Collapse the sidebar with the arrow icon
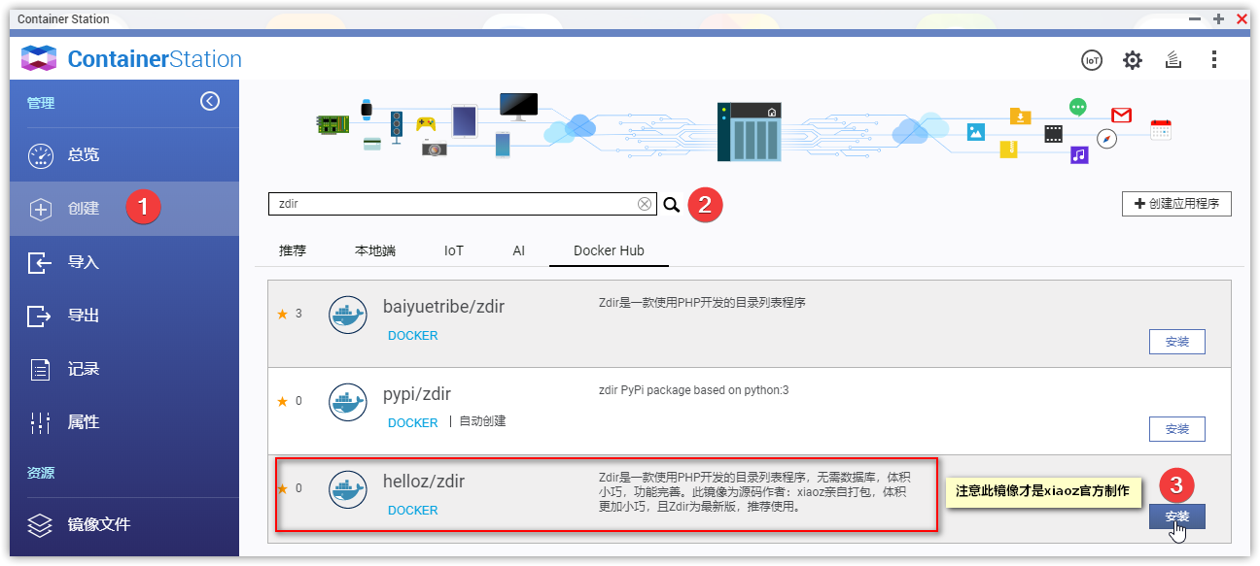1260x566 pixels. click(x=210, y=101)
